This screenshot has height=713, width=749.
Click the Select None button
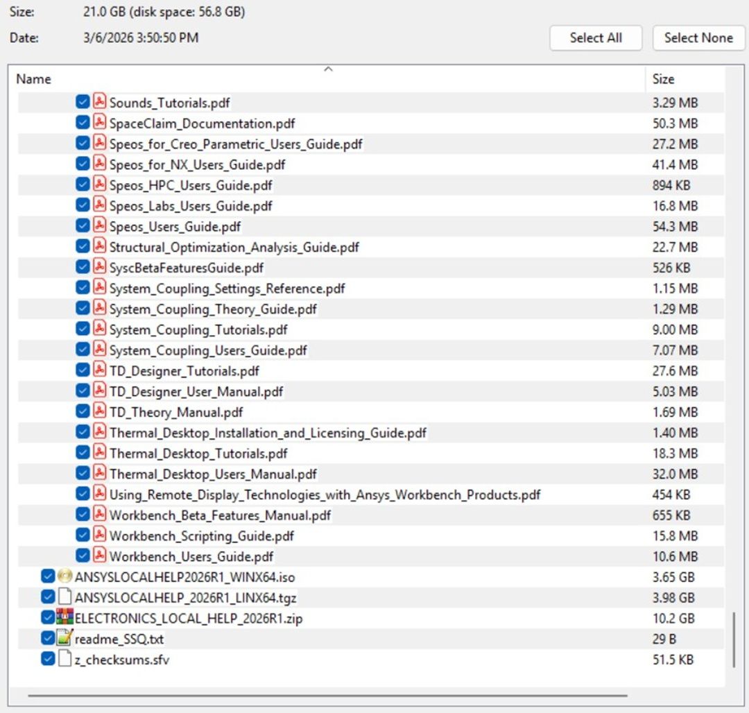pyautogui.click(x=698, y=37)
